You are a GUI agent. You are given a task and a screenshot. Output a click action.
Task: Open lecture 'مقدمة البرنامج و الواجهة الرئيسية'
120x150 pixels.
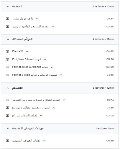pos(30,27)
